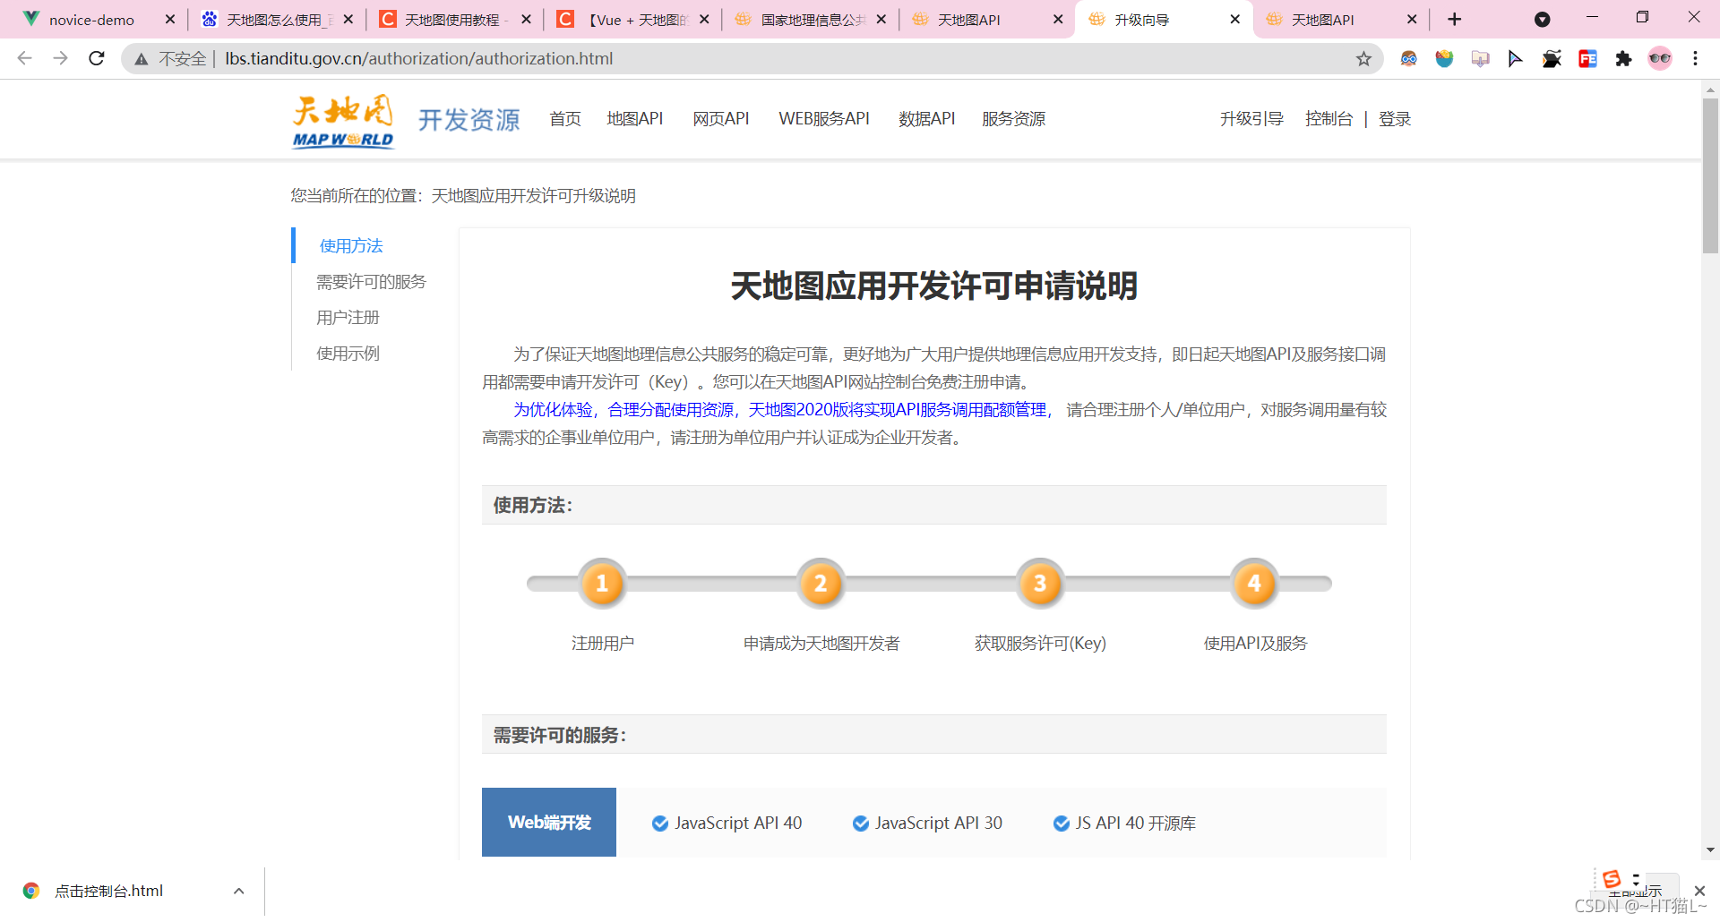
Task: Click the step 4 circle
Action: [1254, 584]
